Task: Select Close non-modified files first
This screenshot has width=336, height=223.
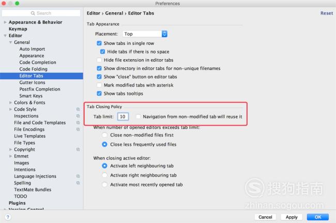Action: point(104,135)
